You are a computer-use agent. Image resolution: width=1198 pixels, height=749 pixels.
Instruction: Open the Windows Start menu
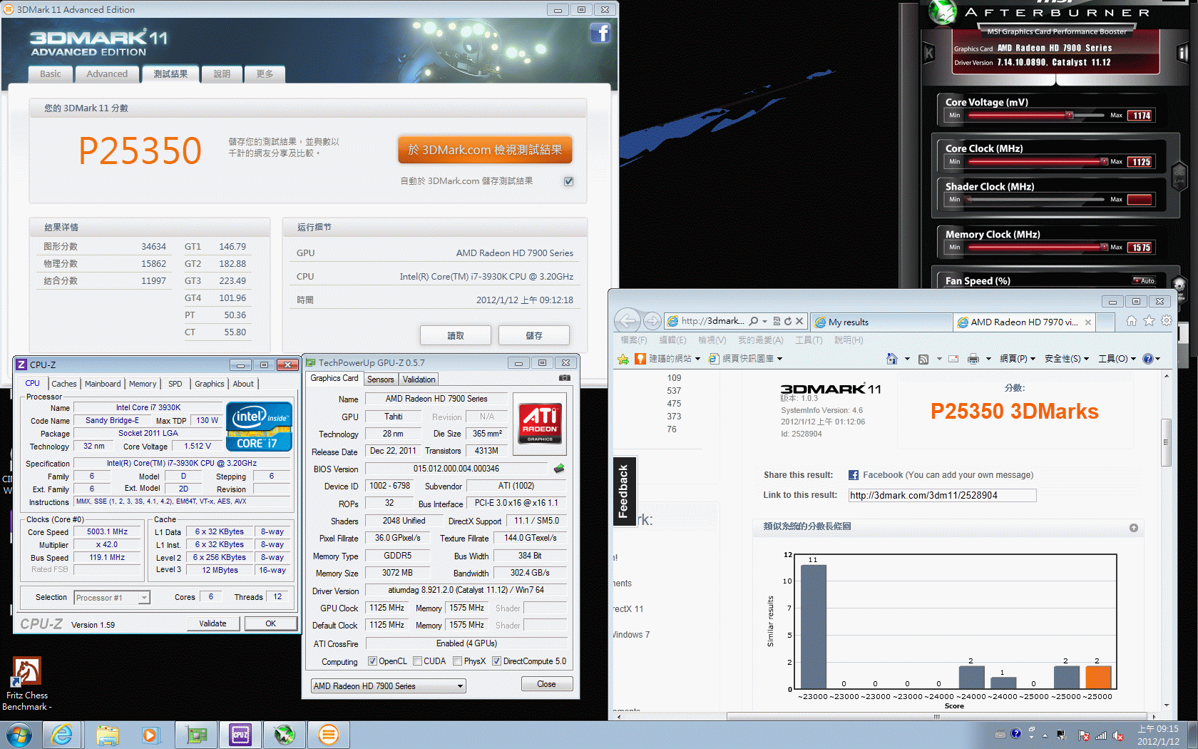click(19, 735)
